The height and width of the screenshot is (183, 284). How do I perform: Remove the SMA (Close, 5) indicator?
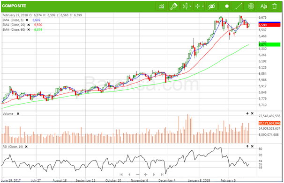coord(27,20)
